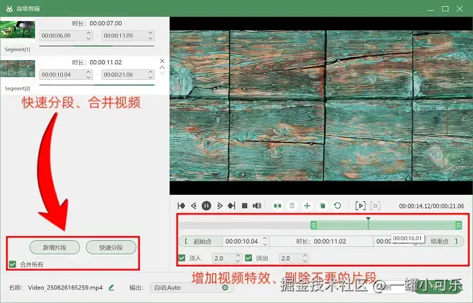Add a segment with the plus icon
Image resolution: width=473 pixels, height=303 pixels.
(307, 206)
